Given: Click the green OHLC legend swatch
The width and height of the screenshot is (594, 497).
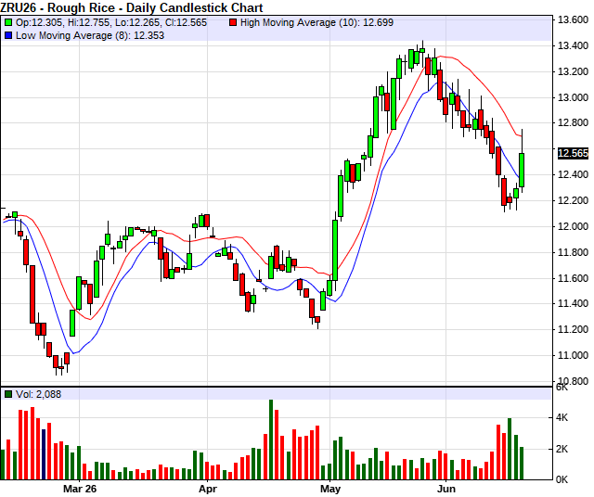Looking at the screenshot, I should tap(8, 22).
